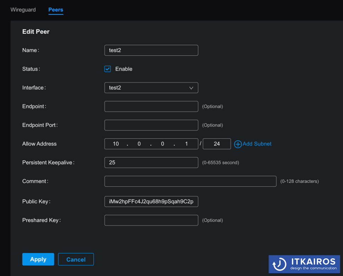
Task: Click the (0-65535 second) hint text
Action: (220, 163)
